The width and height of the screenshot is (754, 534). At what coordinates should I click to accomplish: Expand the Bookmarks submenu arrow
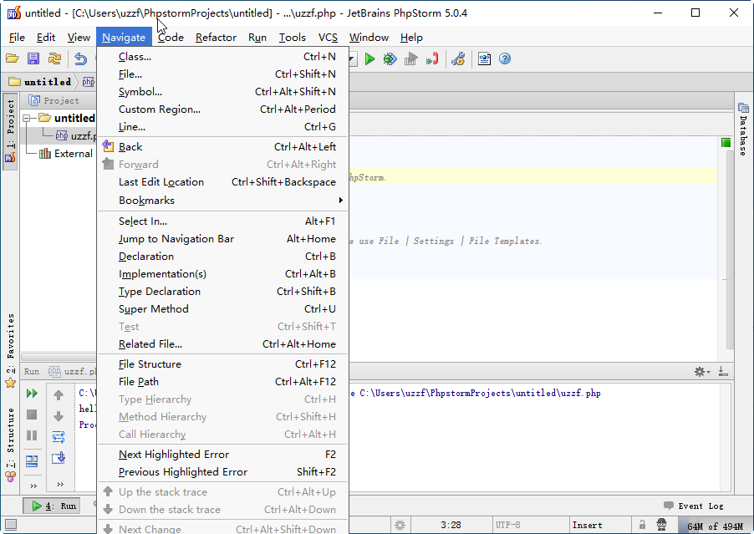tap(340, 200)
